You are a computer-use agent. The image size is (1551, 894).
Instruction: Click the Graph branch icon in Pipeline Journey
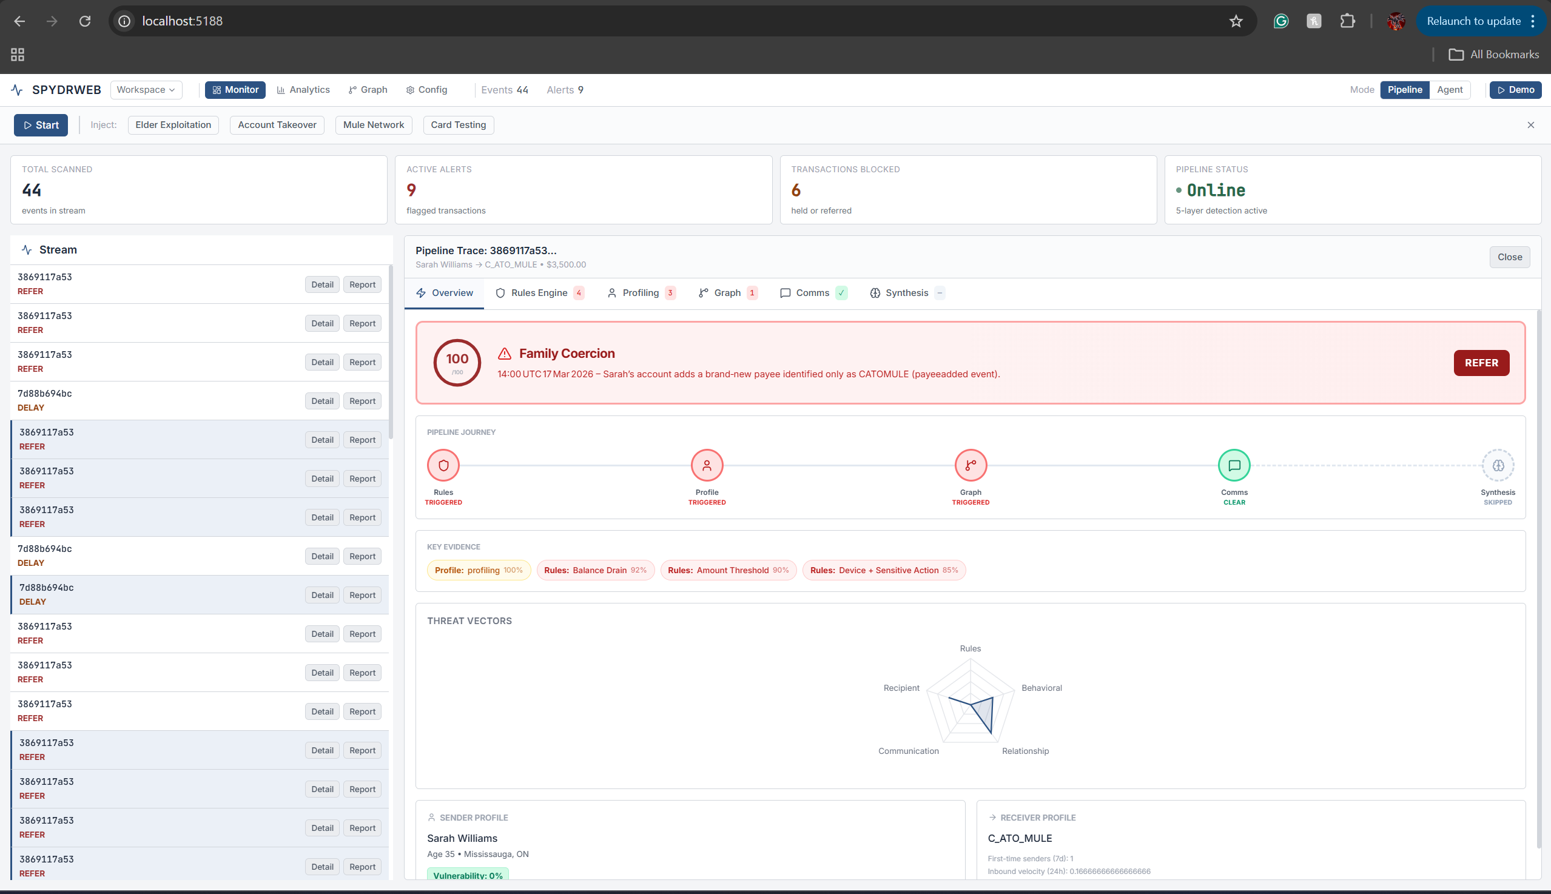(970, 465)
